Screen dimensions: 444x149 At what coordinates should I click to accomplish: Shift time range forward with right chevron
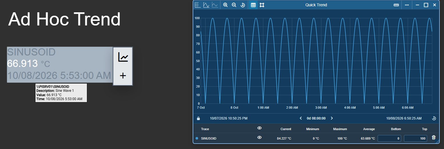[332, 118]
